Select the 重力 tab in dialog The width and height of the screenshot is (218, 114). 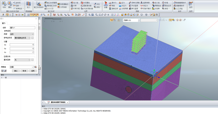click(4, 23)
